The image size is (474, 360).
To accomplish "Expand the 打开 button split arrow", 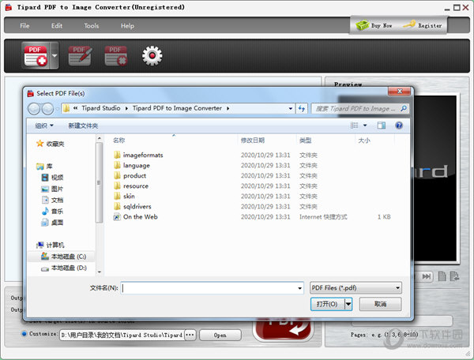I will [348, 304].
